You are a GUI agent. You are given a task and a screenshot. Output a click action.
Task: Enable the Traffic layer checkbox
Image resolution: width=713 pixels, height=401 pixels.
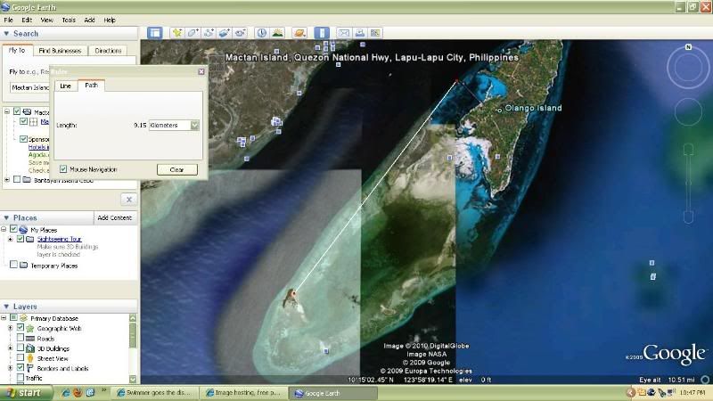20,377
